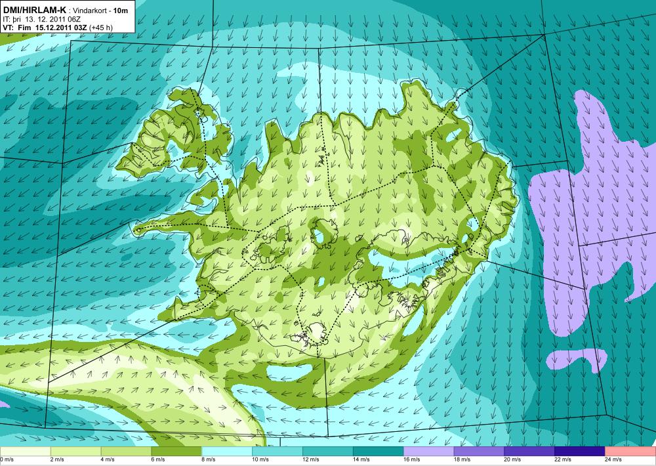Click the '10 m/s' legend label

pyautogui.click(x=260, y=459)
